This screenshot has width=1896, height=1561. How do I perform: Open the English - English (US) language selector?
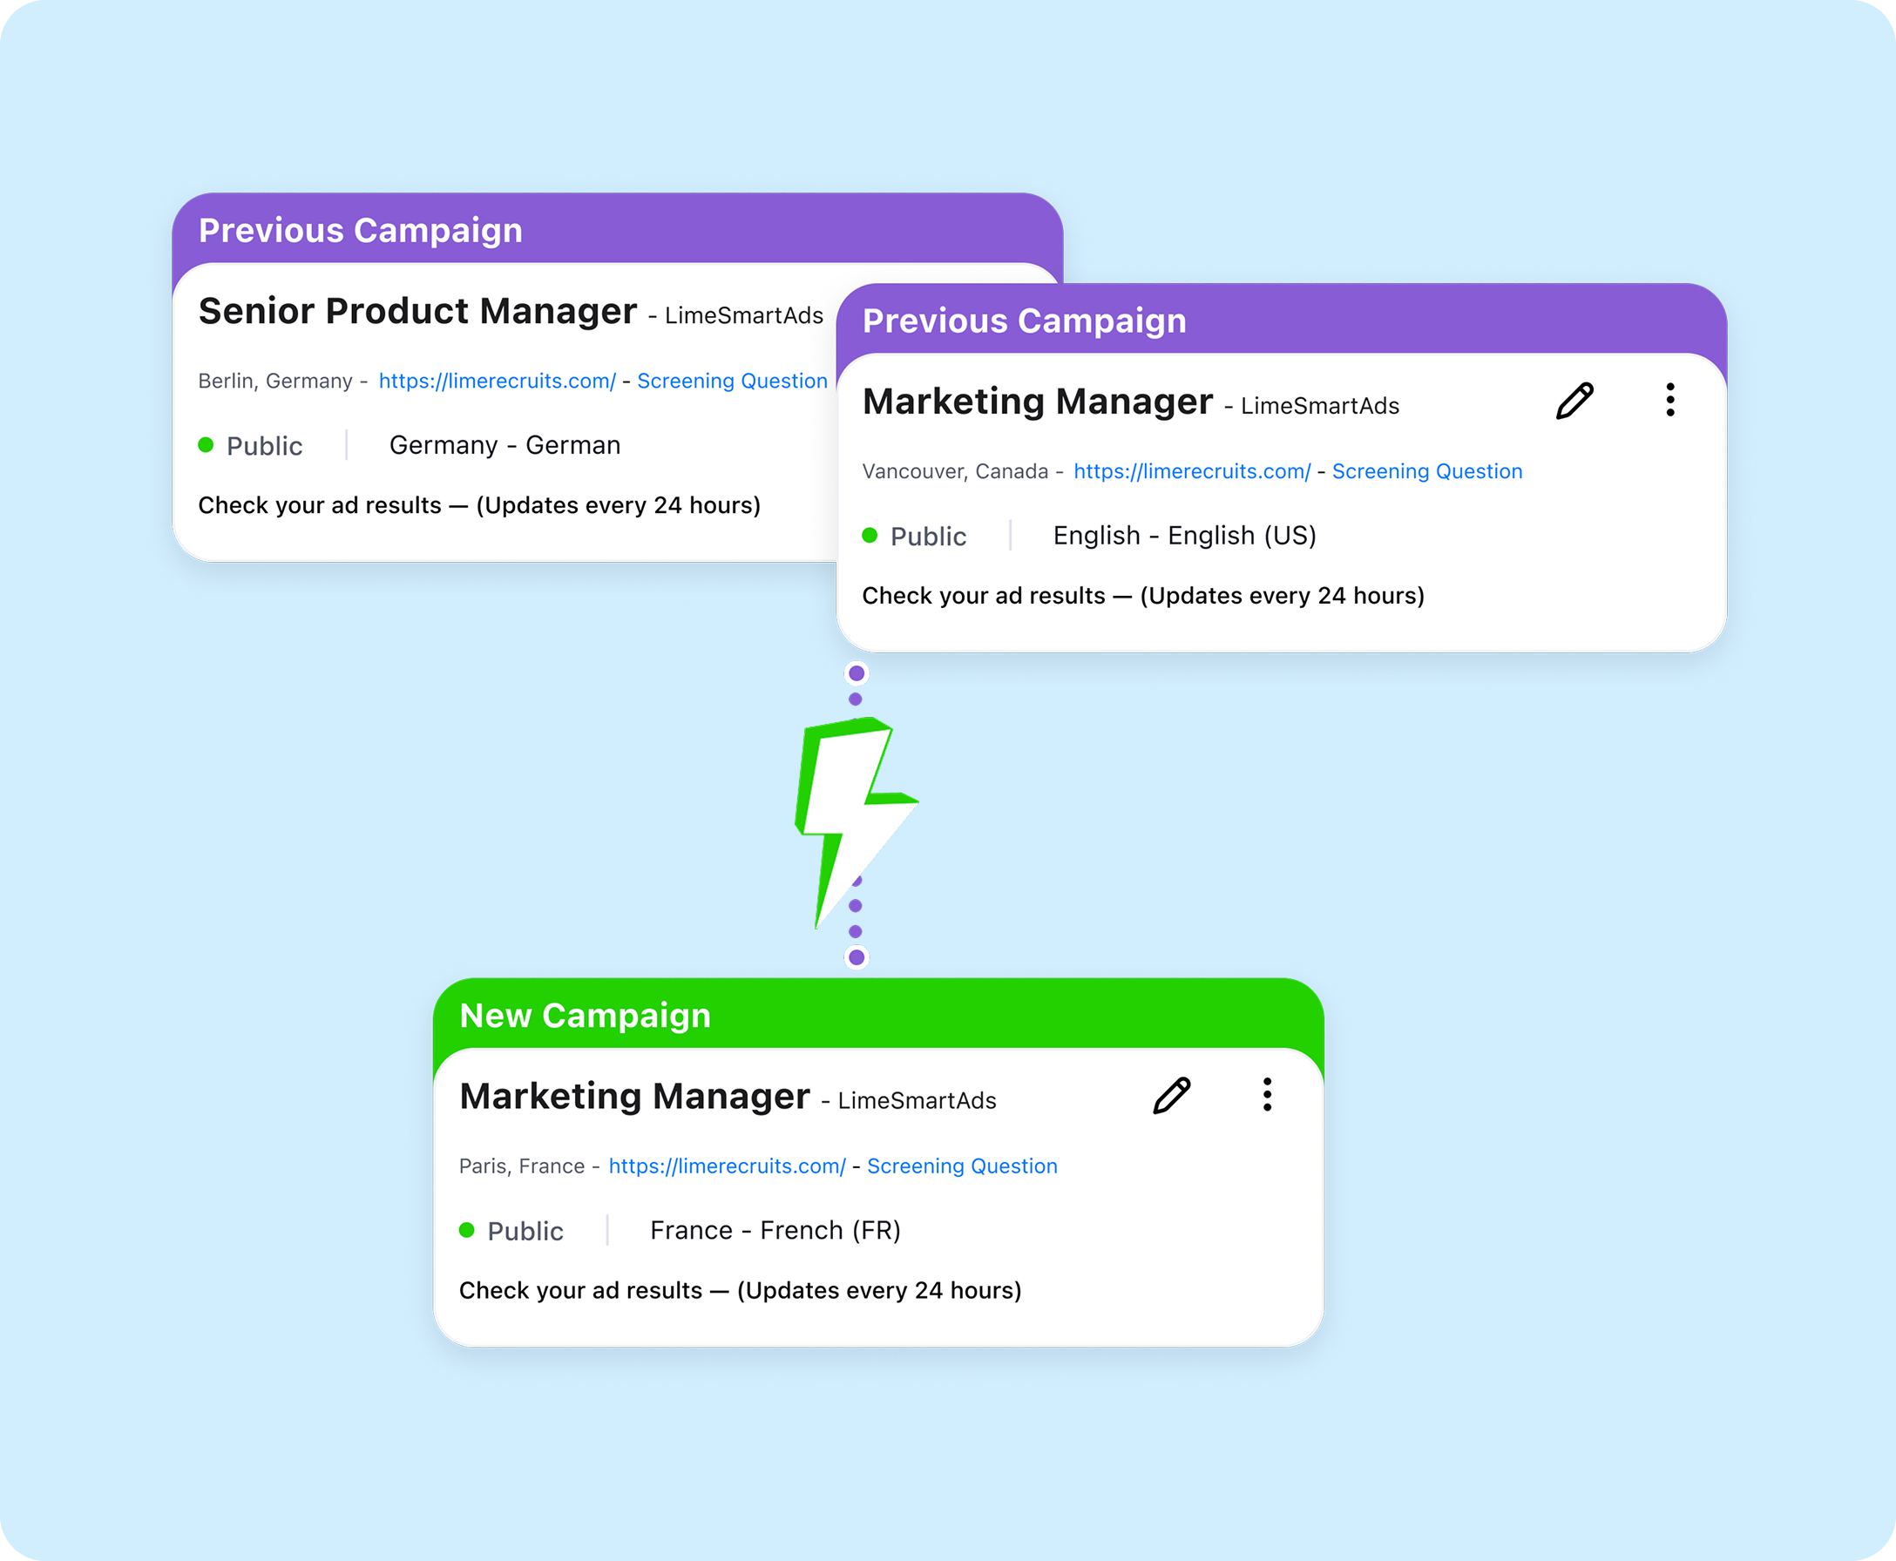tap(1184, 536)
